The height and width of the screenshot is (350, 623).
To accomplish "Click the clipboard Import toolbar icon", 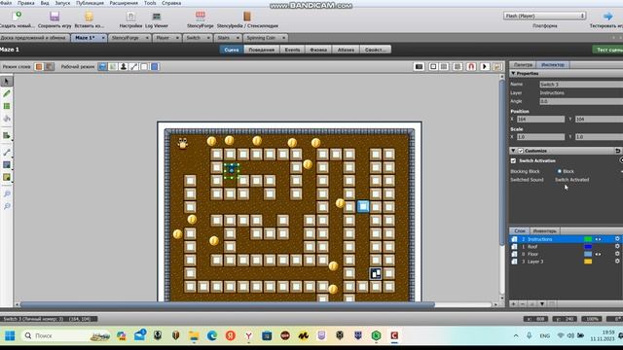I will [x=89, y=17].
